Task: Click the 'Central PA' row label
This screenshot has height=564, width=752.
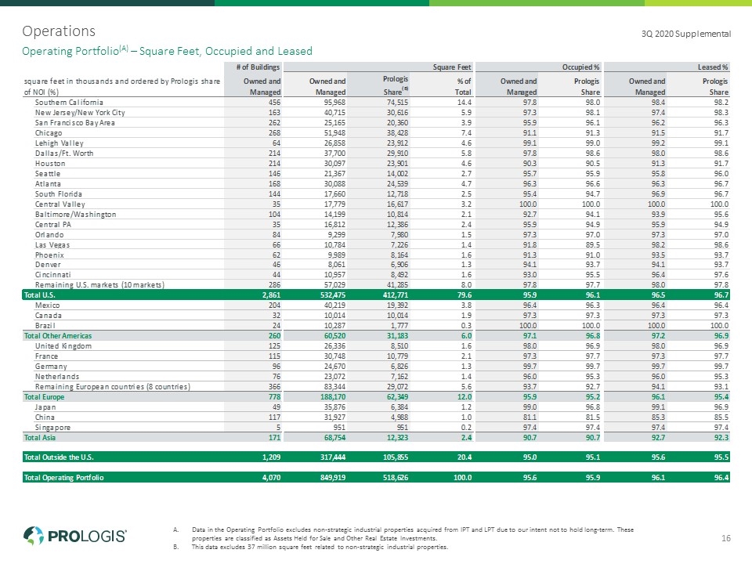Action: click(x=52, y=225)
